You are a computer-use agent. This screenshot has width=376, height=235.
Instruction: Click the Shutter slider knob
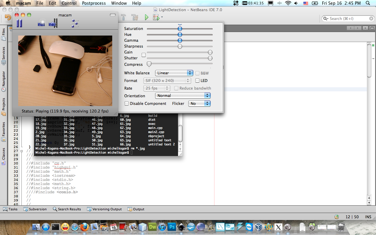pos(210,58)
